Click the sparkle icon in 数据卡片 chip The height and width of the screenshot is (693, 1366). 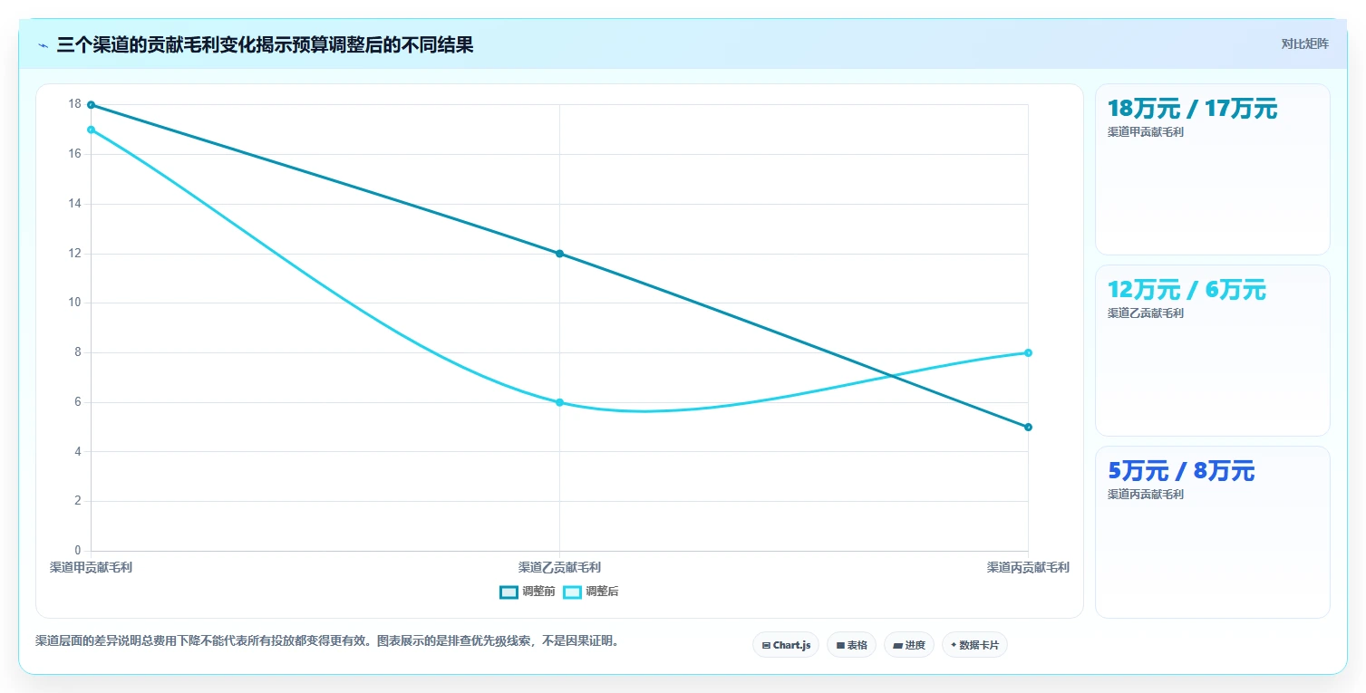point(954,645)
